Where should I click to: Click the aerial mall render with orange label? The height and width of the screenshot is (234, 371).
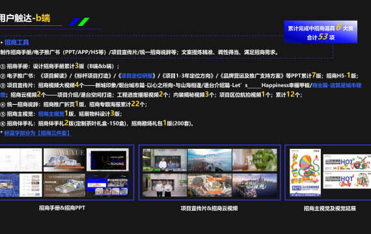210,185
